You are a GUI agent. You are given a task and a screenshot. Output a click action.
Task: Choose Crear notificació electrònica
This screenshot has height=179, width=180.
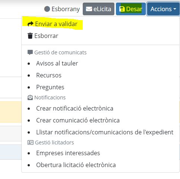point(75,108)
